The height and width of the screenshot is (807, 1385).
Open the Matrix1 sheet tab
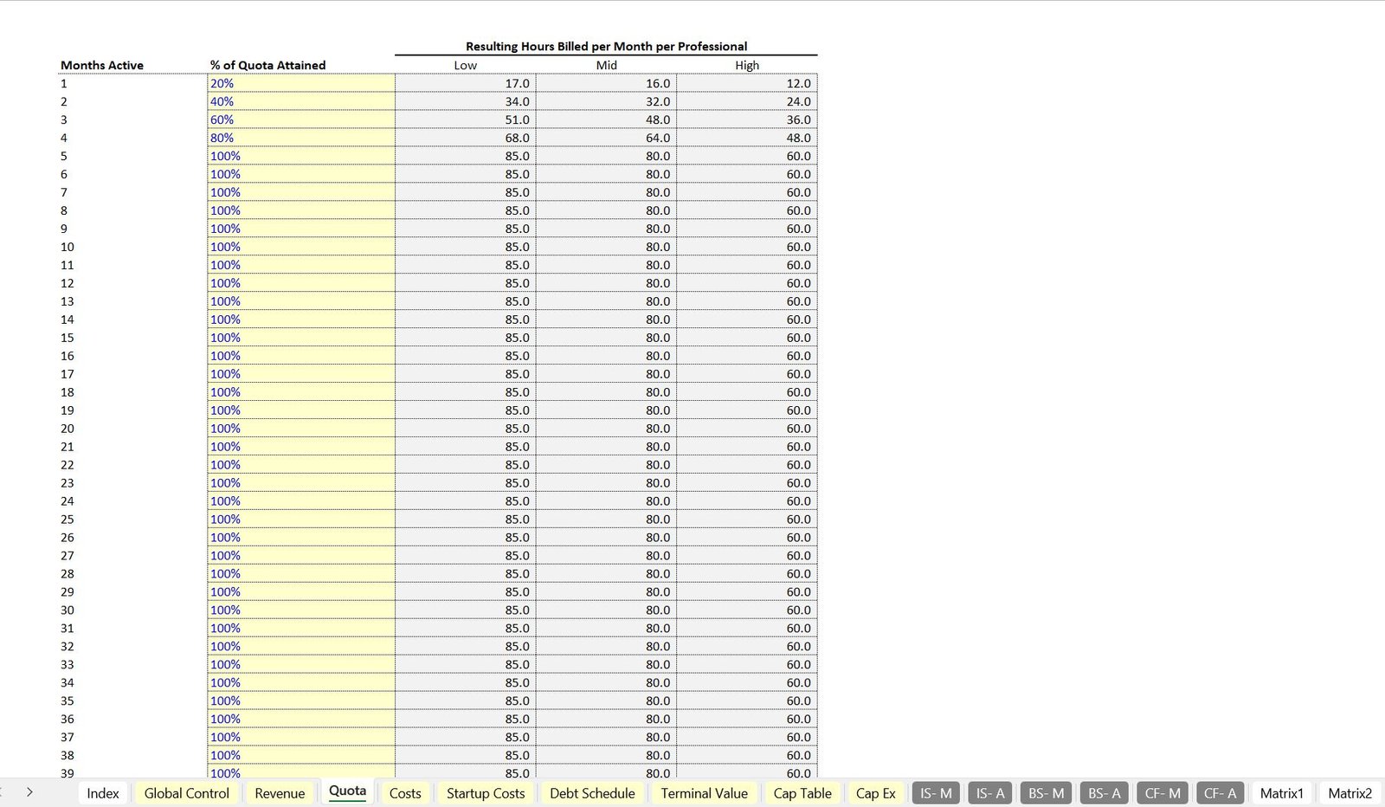[x=1281, y=793]
